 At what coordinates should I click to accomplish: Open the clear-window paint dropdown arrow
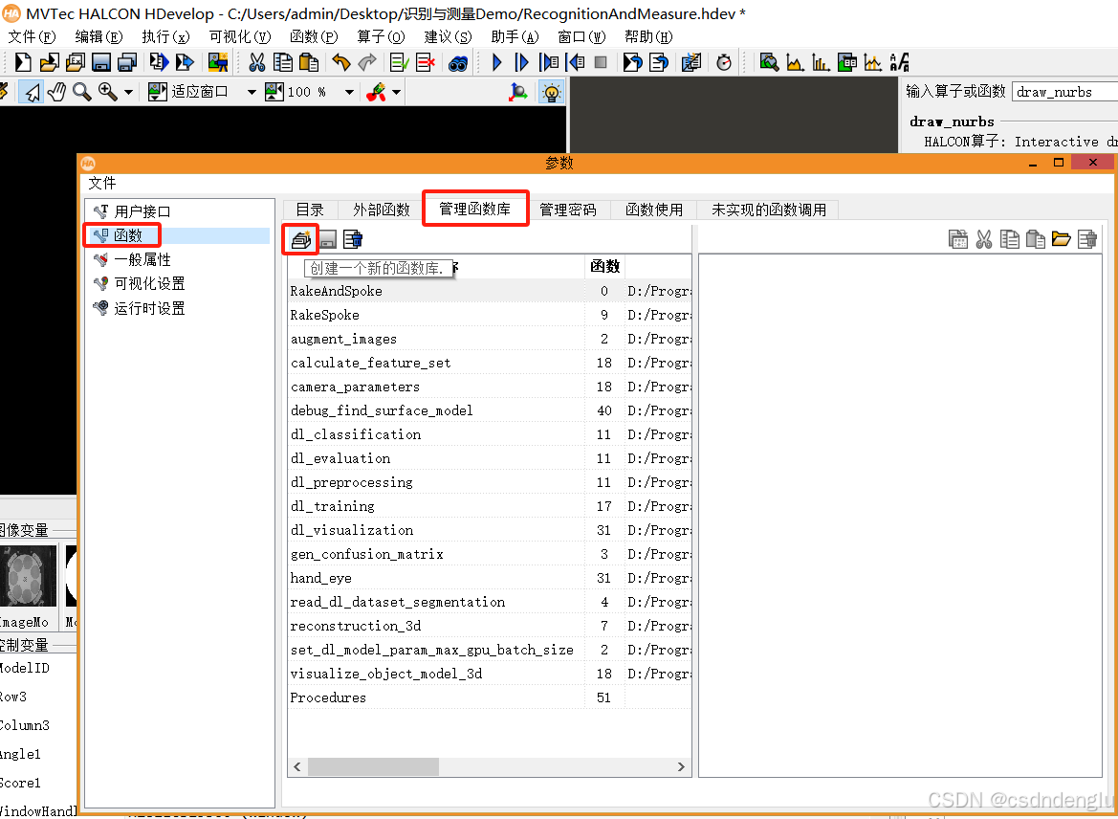coord(397,92)
